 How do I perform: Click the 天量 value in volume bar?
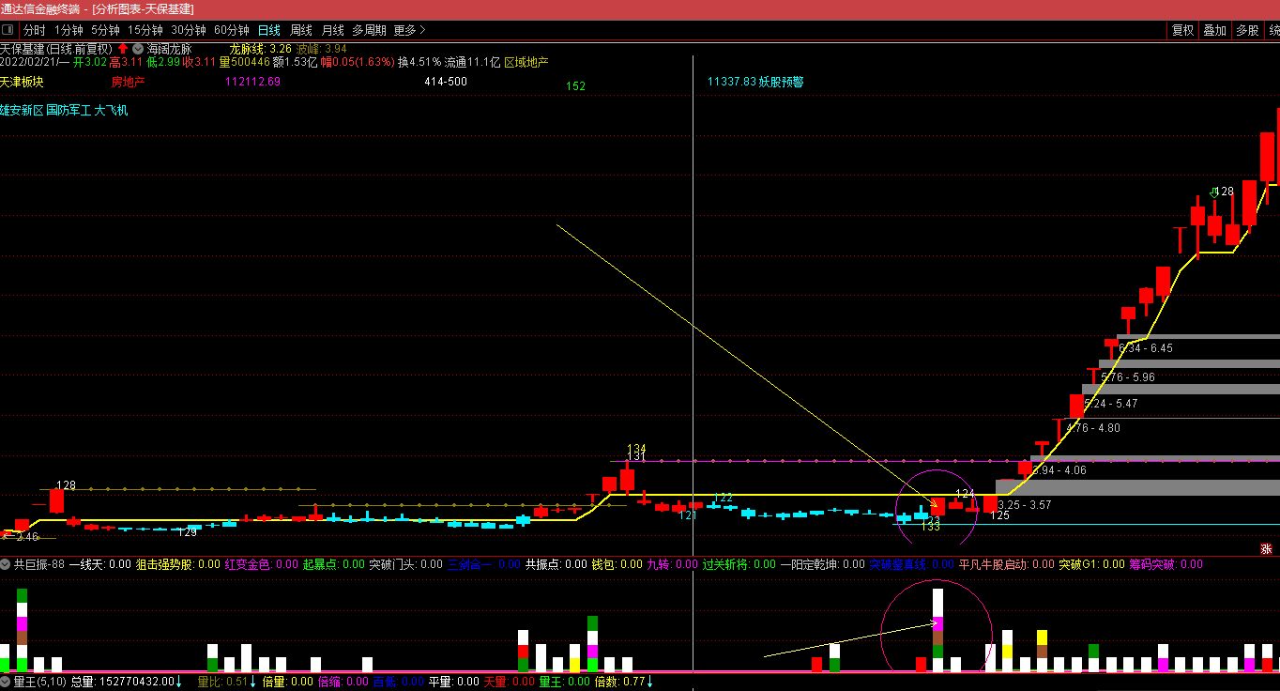pos(509,682)
